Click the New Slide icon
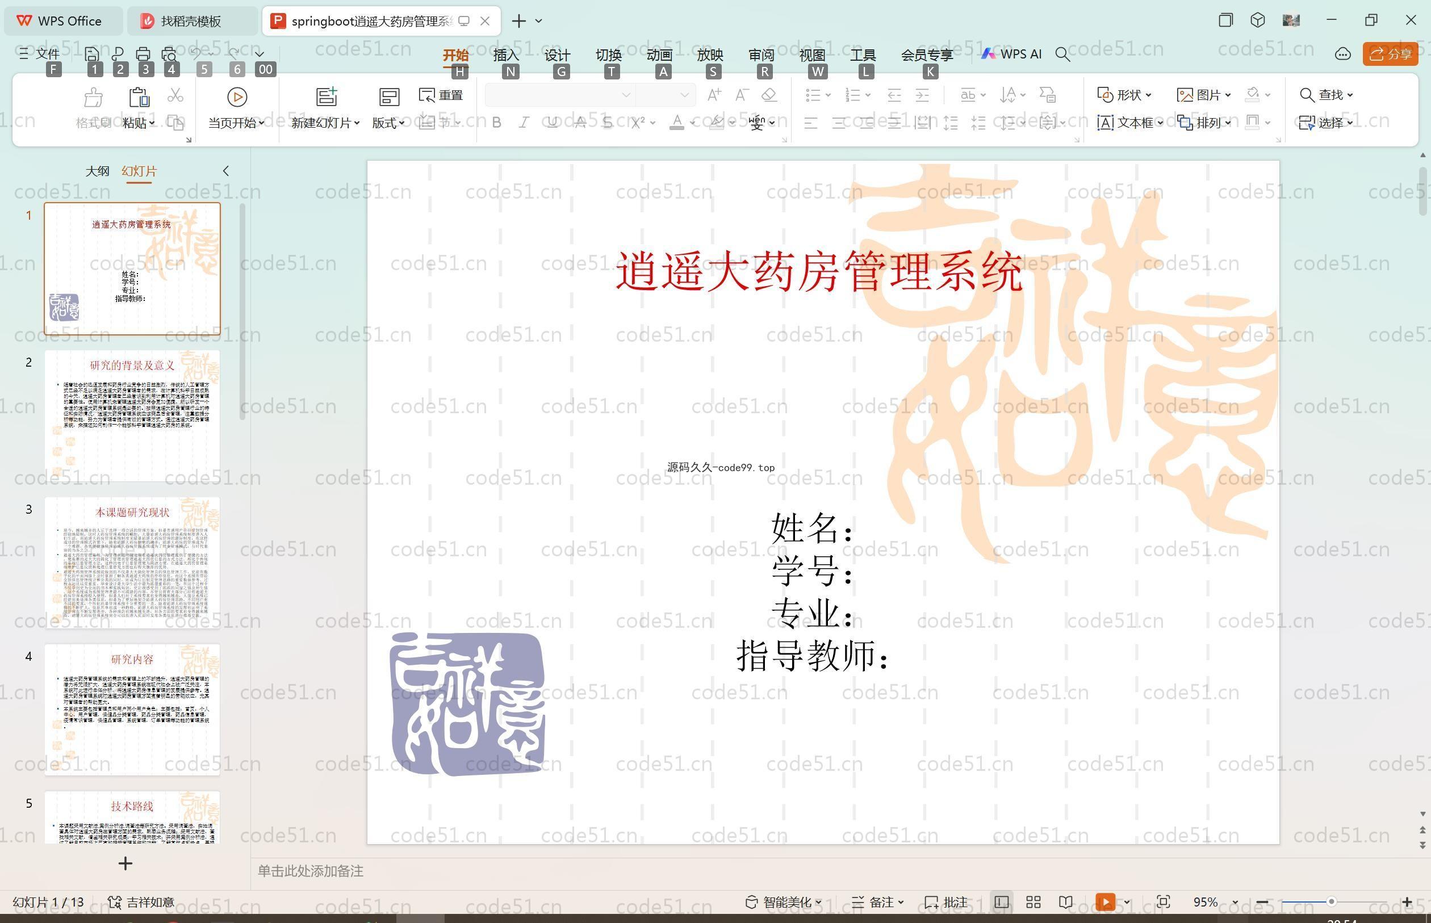Image resolution: width=1431 pixels, height=923 pixels. 327,97
